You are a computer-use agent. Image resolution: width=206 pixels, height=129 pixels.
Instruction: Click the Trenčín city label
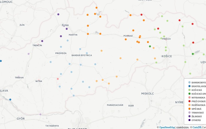(x=37, y=45)
